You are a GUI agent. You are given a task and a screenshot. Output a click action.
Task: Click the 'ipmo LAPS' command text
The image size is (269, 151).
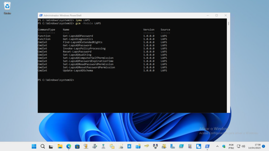(x=83, y=20)
